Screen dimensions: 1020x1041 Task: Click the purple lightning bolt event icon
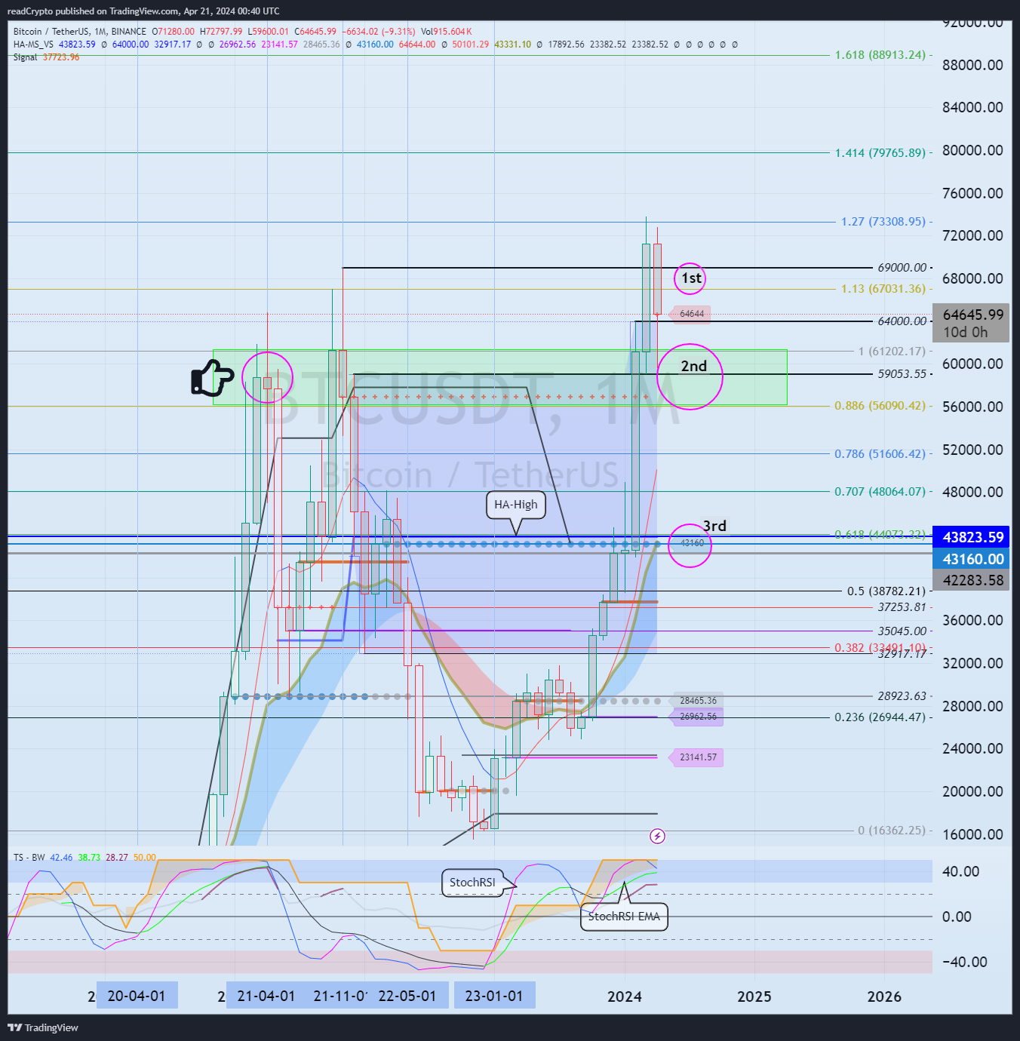[657, 836]
